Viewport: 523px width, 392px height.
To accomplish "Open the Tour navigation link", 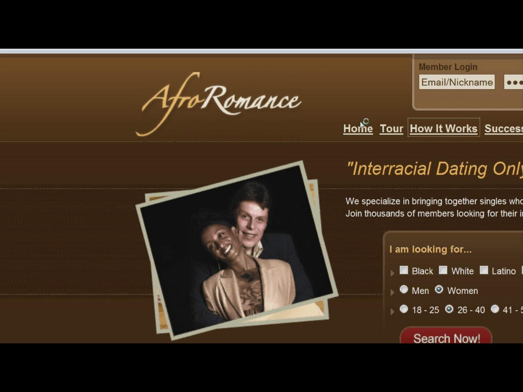I will pos(391,128).
